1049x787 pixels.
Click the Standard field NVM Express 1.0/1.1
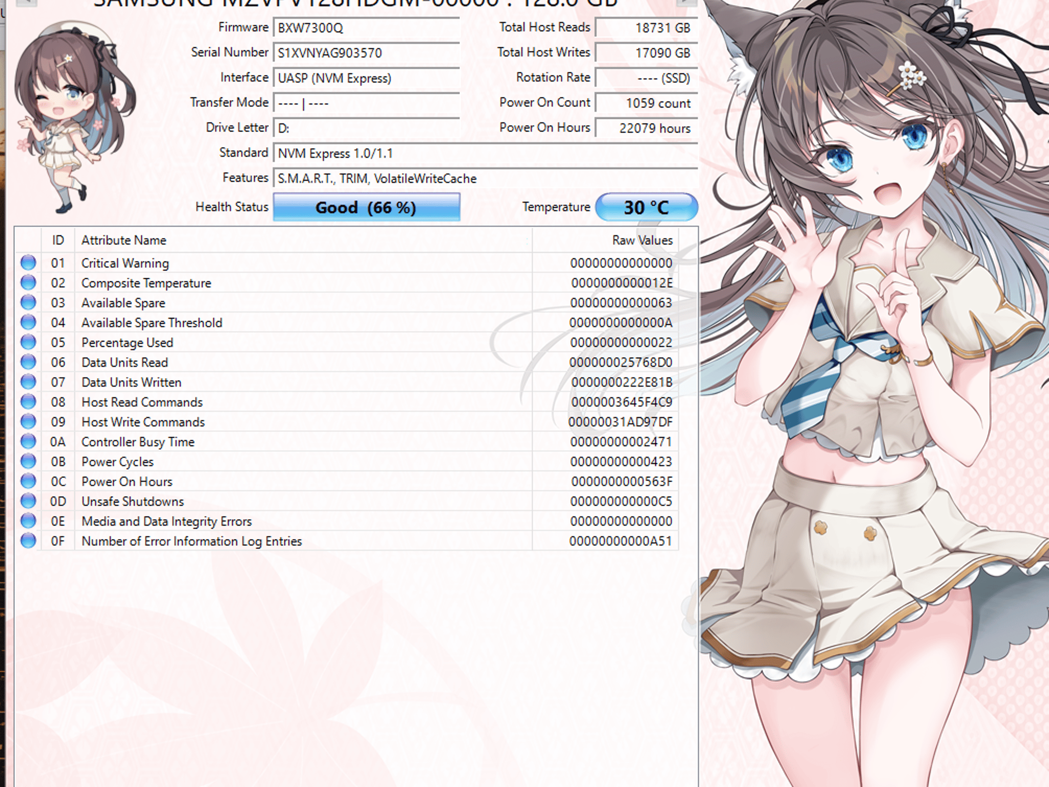click(x=486, y=153)
